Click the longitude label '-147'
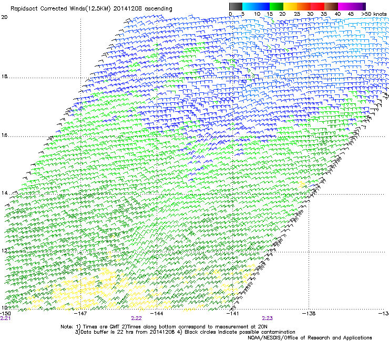Viewport: 389px width, 341px height. click(x=81, y=314)
